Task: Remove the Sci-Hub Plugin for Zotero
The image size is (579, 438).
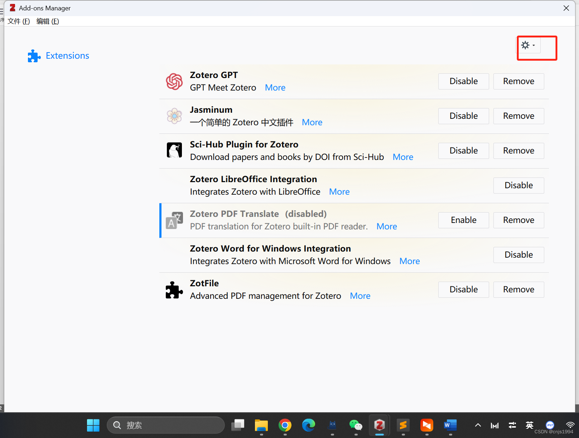Action: tap(518, 151)
